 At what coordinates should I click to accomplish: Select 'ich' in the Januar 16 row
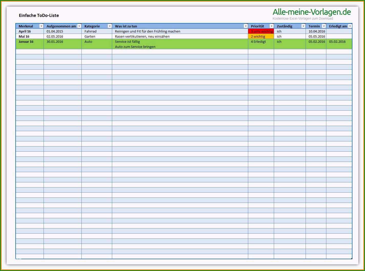290,44
